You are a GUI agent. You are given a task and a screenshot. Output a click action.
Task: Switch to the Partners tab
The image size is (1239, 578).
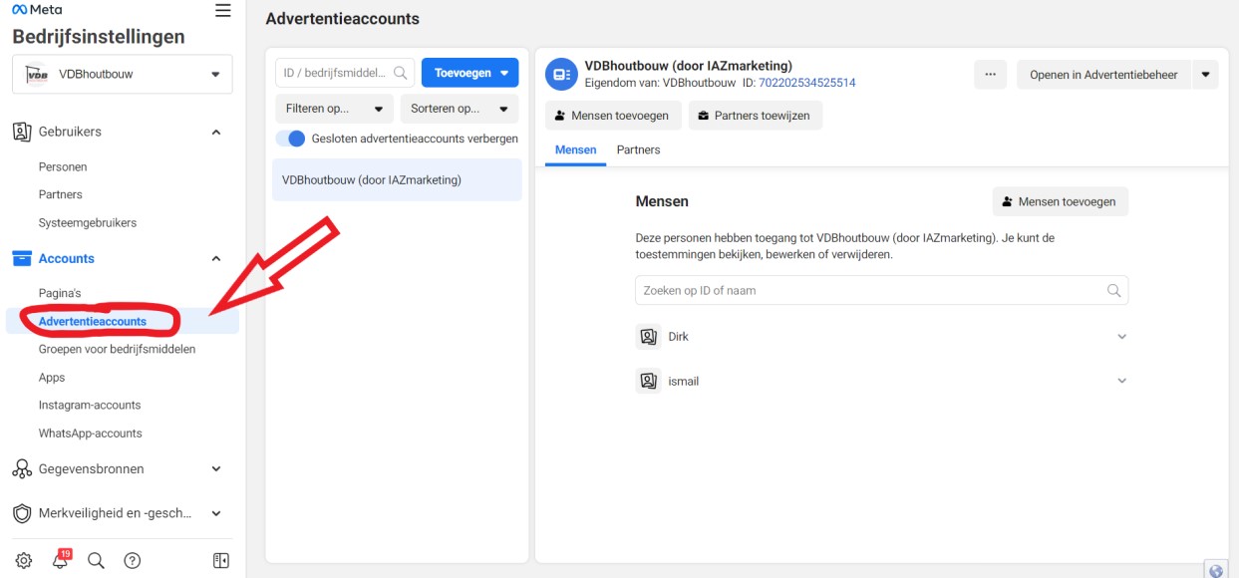click(x=638, y=150)
